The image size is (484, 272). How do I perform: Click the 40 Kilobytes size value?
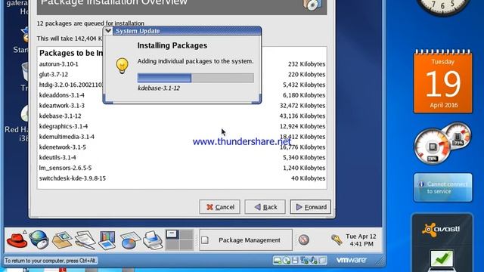coord(308,178)
